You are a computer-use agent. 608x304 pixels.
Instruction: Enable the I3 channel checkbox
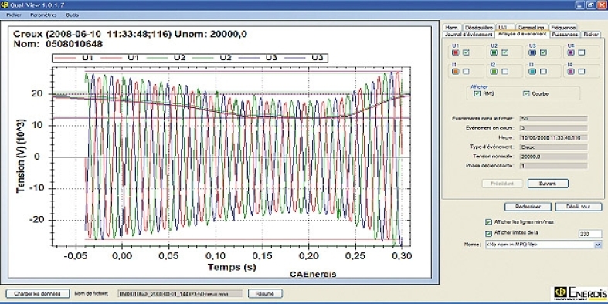[x=543, y=71]
